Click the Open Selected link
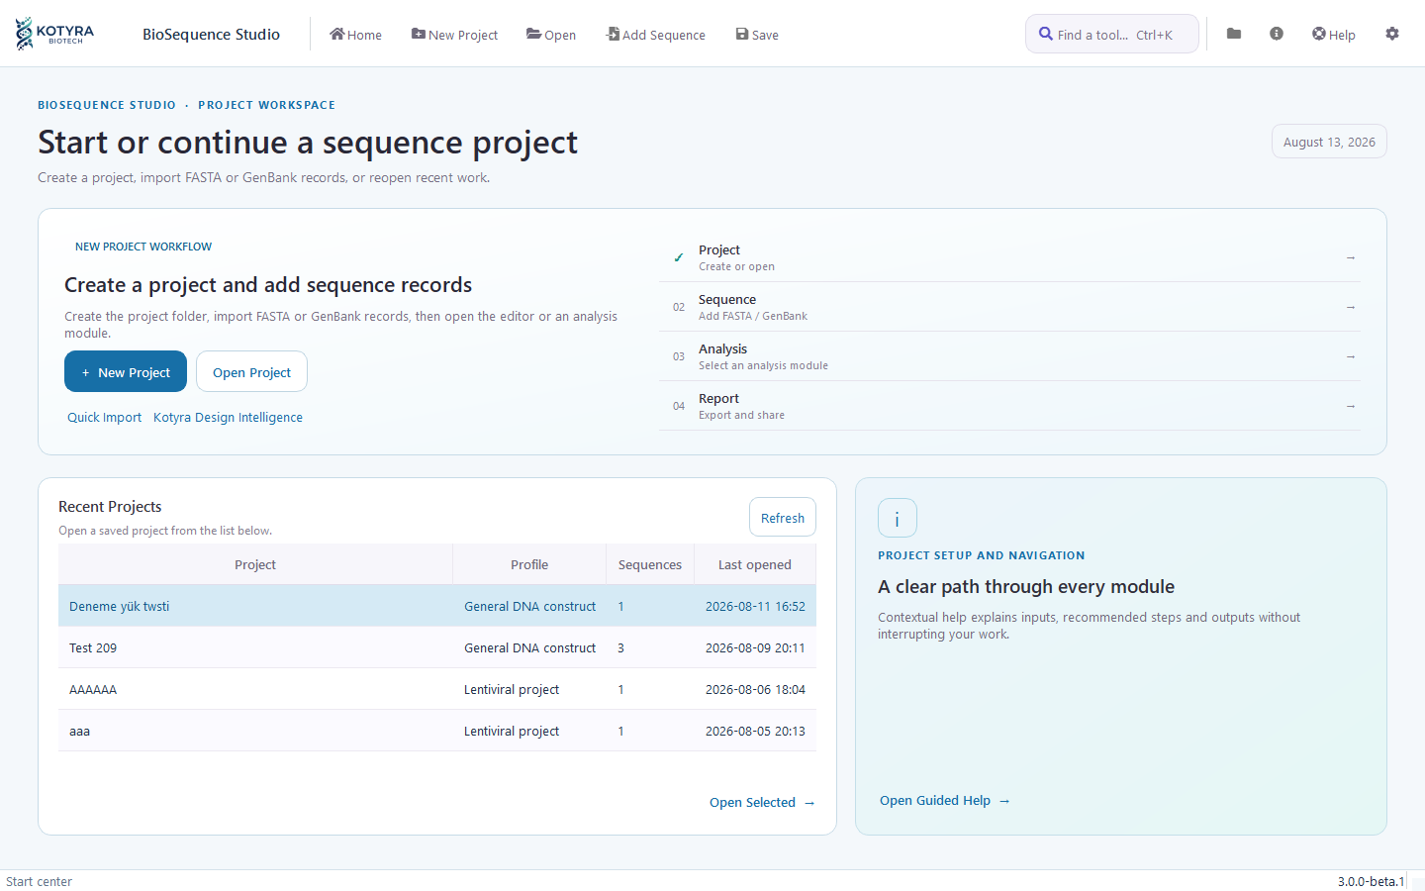The image size is (1425, 891). [x=762, y=802]
